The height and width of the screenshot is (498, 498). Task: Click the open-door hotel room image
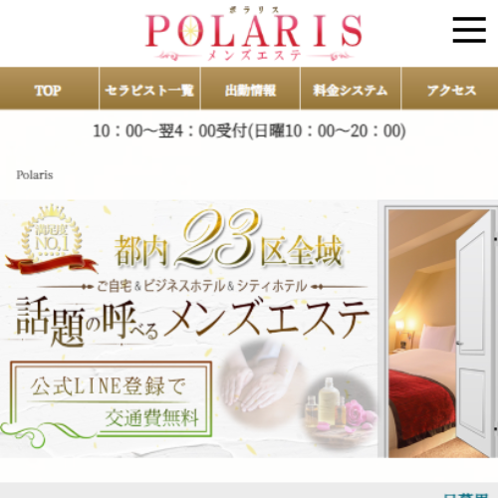coord(439,330)
